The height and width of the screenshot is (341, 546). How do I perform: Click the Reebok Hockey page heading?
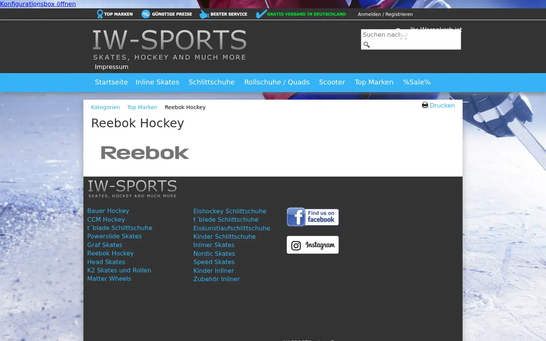coord(138,123)
